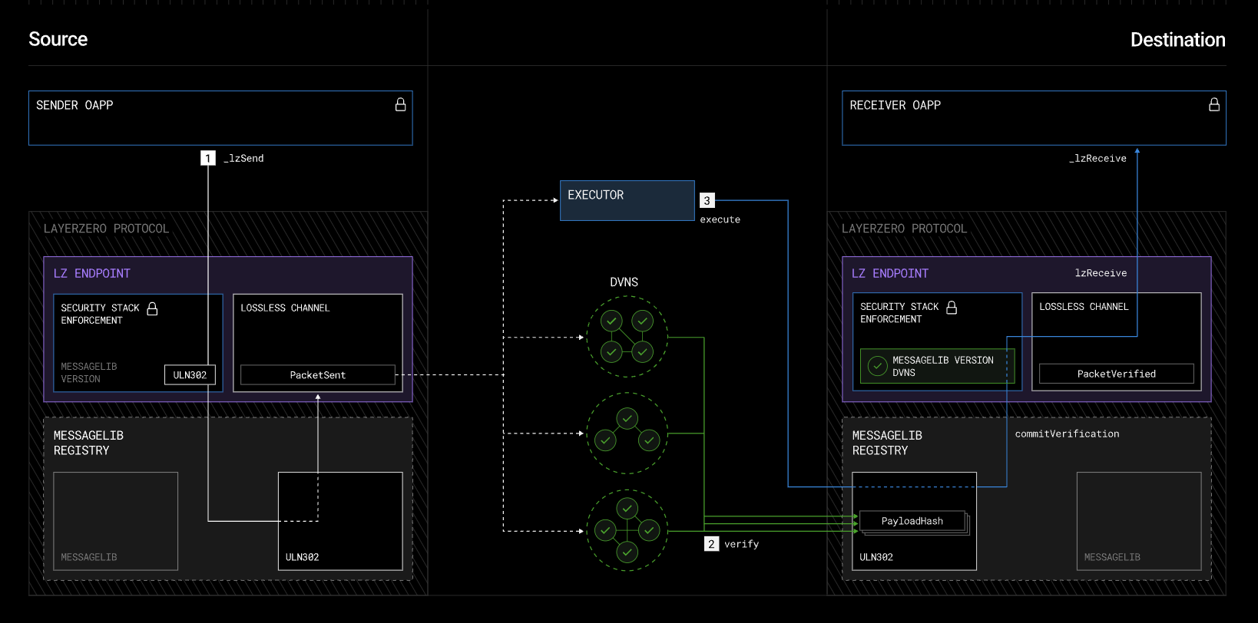Click the destination SECURITY STACK ENFORCEMENT text
This screenshot has width=1258, height=623.
[x=899, y=312]
